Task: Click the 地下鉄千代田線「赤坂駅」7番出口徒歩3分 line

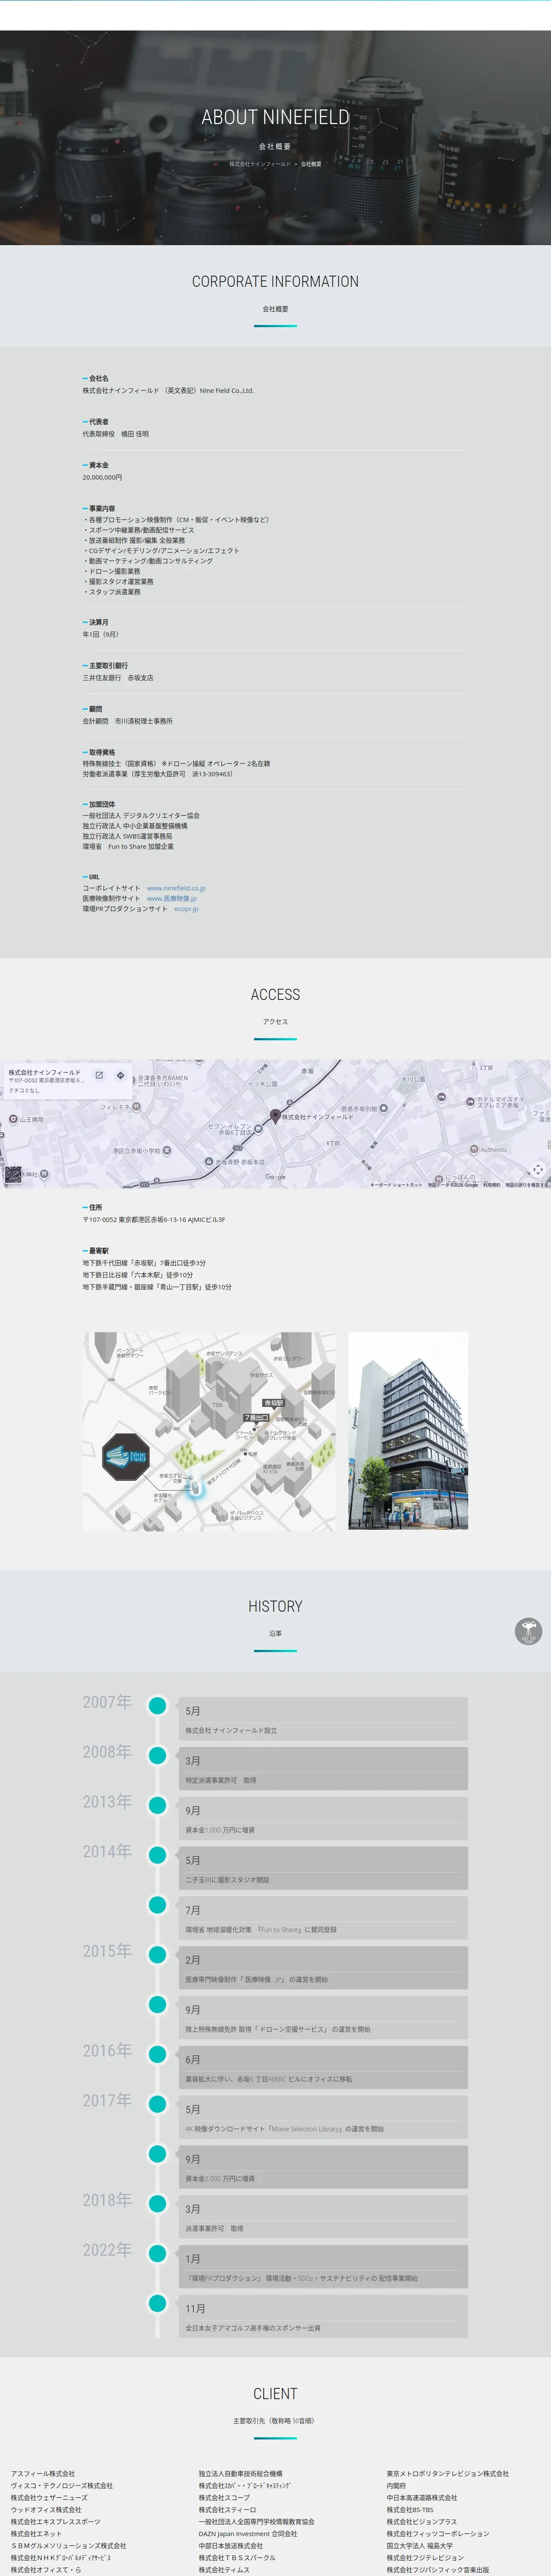Action: 144,1263
